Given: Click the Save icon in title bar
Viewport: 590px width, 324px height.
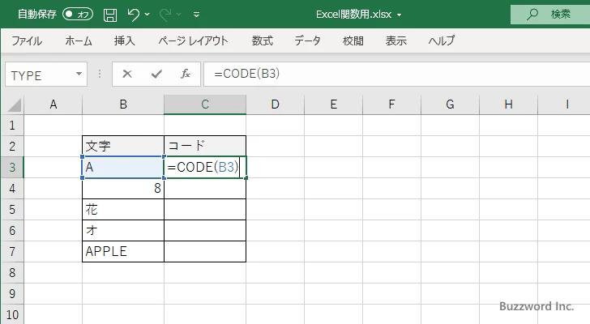Looking at the screenshot, I should click(110, 15).
